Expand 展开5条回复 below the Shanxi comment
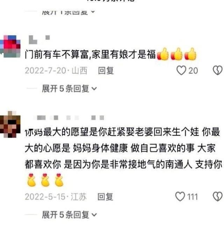 click(x=69, y=89)
